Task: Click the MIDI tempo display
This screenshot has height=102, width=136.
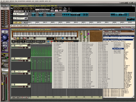Action: (x=50, y=38)
